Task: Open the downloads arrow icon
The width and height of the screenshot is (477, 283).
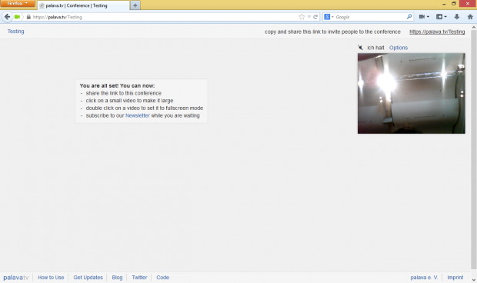Action: (x=457, y=17)
